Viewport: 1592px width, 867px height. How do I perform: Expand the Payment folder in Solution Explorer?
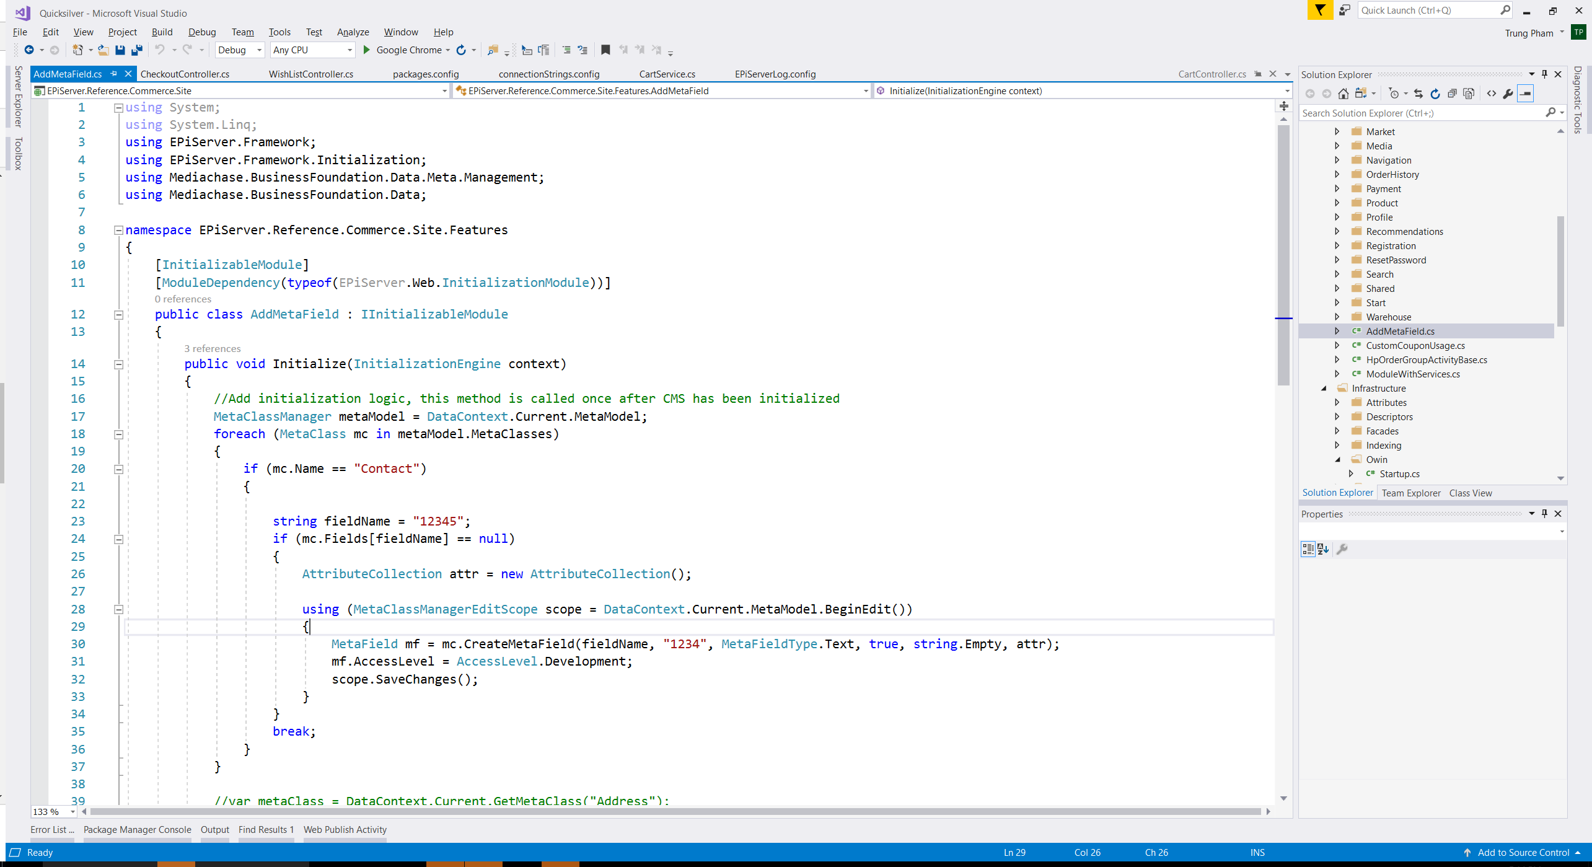(1337, 188)
